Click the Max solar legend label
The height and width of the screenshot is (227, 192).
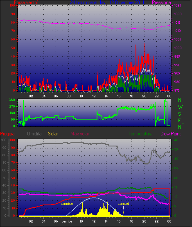(x=80, y=134)
